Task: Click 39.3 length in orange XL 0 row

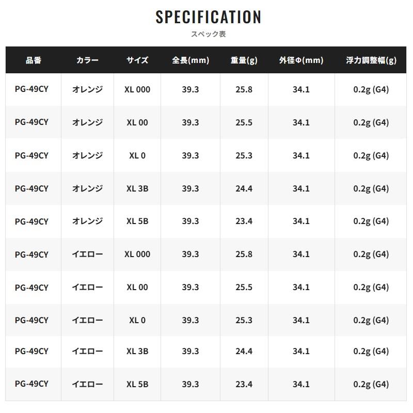Action: tap(190, 155)
